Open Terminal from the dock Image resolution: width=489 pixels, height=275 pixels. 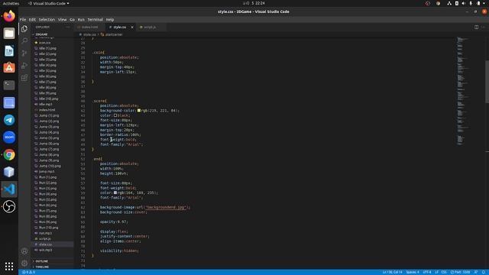[9, 85]
